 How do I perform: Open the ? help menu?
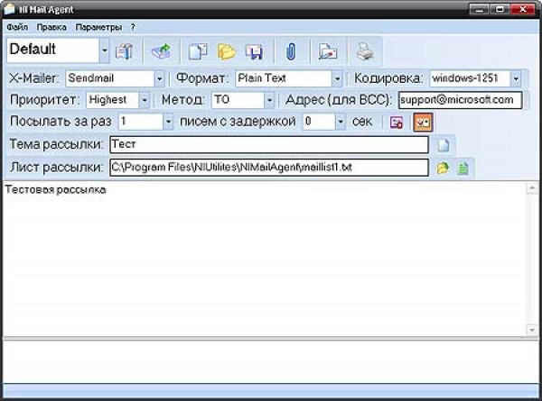(133, 27)
